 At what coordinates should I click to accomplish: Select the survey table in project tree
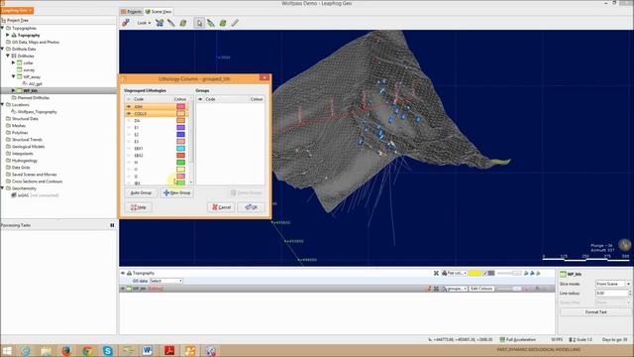(29, 69)
